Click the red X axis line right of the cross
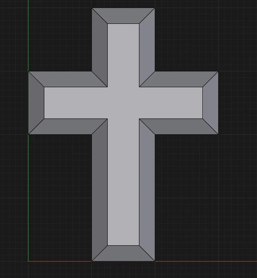Viewport: 257px width, 278px height. click(206, 261)
